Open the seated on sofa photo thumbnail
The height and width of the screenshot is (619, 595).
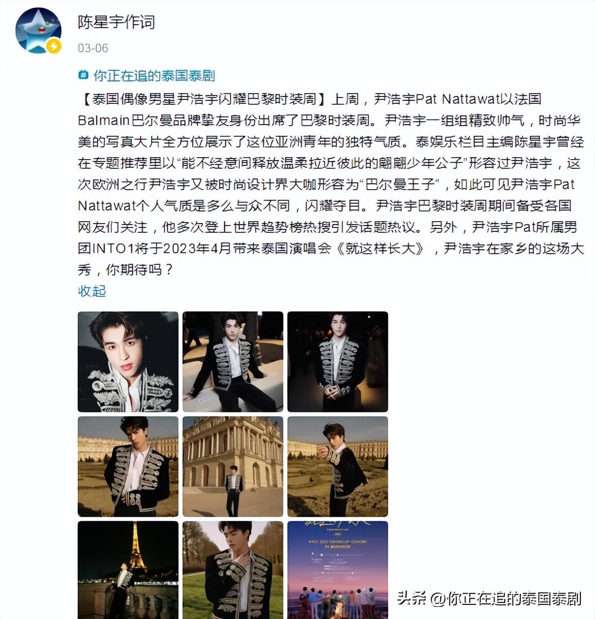(x=233, y=362)
